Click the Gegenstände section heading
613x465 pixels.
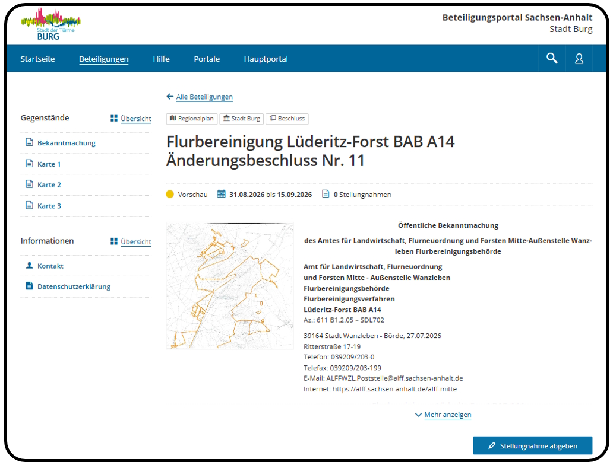coord(45,118)
